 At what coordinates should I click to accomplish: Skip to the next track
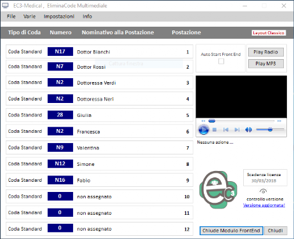[237, 130]
